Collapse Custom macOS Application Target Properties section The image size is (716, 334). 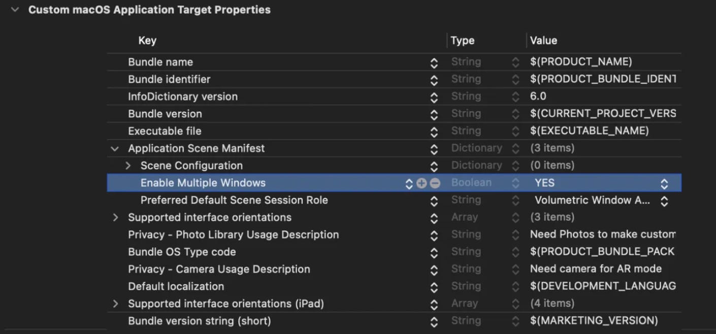tap(15, 10)
